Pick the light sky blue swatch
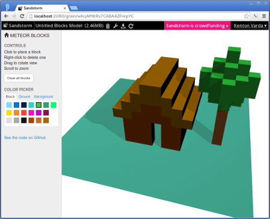 (9, 105)
